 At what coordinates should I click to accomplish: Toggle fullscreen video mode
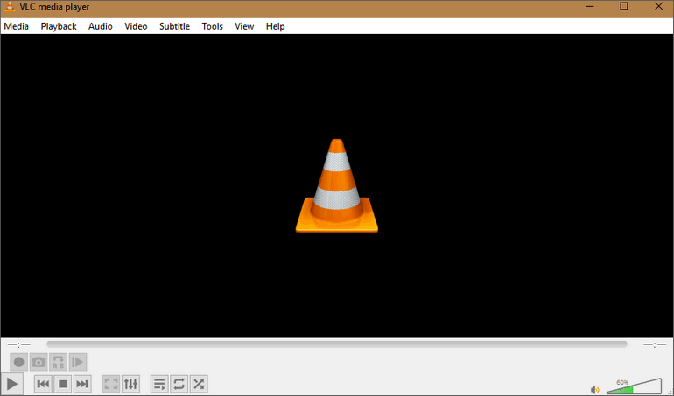coord(111,384)
